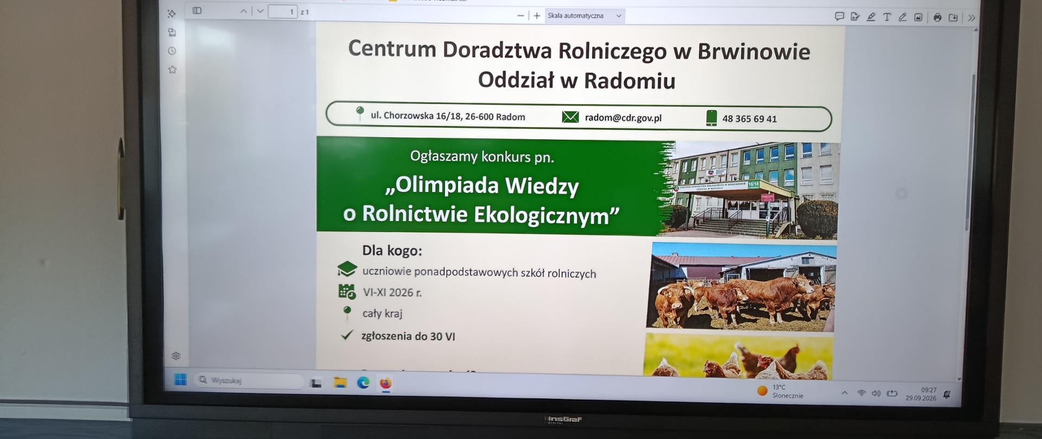Open history clock icon in sidebar
This screenshot has width=1042, height=439.
click(172, 51)
